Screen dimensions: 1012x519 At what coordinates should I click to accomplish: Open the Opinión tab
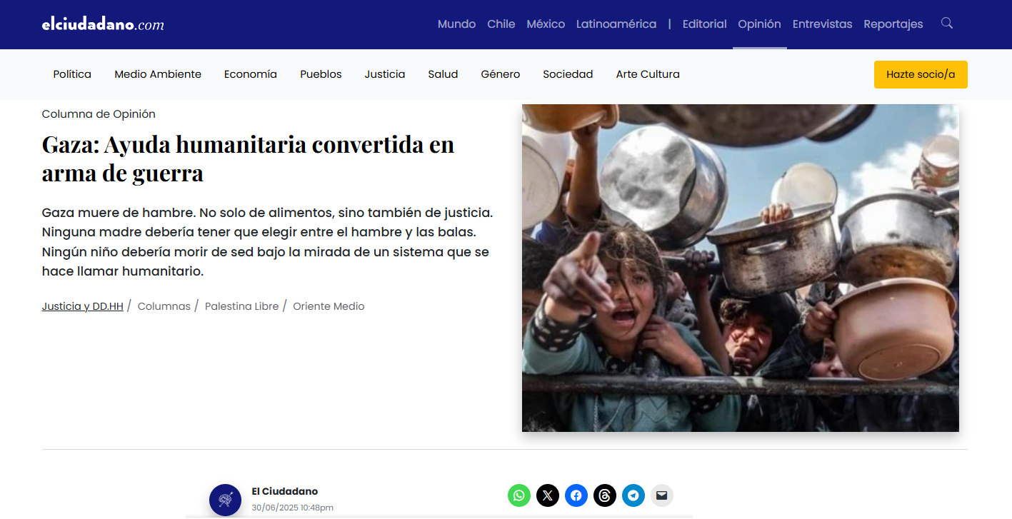coord(759,24)
